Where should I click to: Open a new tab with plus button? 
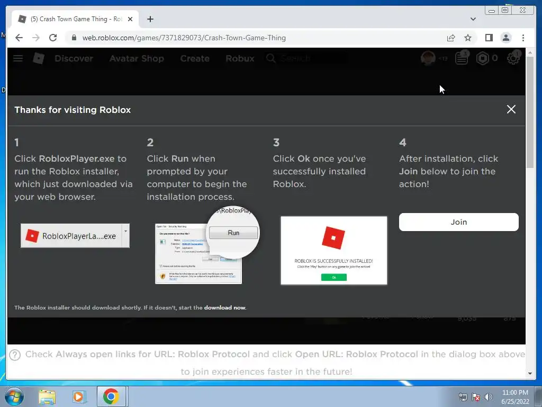[150, 19]
